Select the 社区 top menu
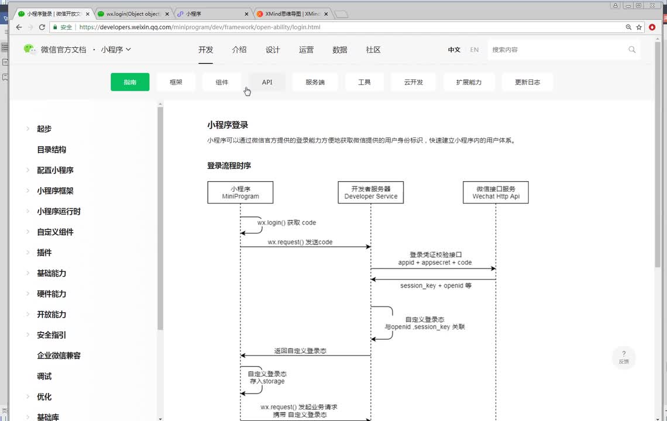 [373, 49]
